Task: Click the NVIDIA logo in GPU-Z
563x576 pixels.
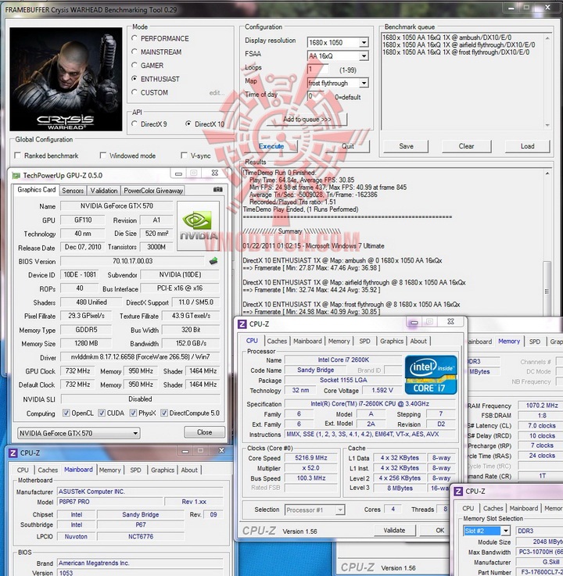Action: point(198,226)
